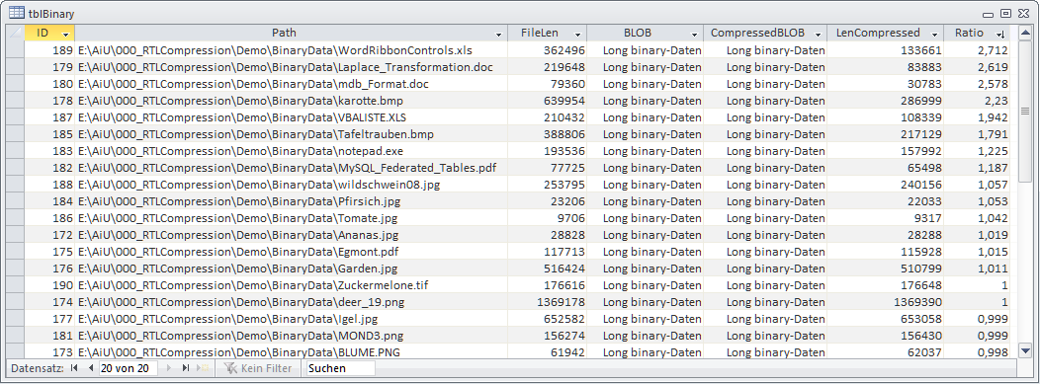Open the Path column filter dropdown
Viewport: 1040px width, 384px height.
click(499, 34)
